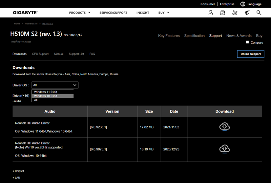This screenshot has width=271, height=183.
Task: Click the Download column header
Action: click(225, 111)
